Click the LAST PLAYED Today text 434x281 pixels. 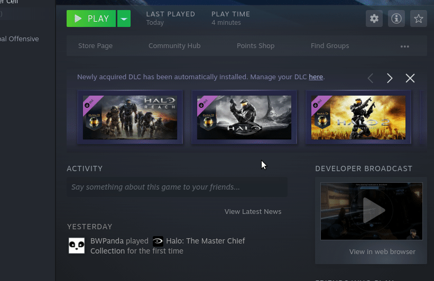coord(171,18)
